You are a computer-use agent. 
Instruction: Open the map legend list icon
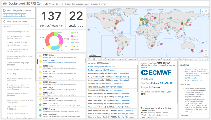pyautogui.click(x=206, y=11)
